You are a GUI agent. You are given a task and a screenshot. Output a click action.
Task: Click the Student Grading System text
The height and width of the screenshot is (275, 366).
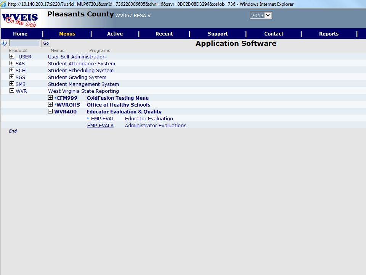point(77,77)
